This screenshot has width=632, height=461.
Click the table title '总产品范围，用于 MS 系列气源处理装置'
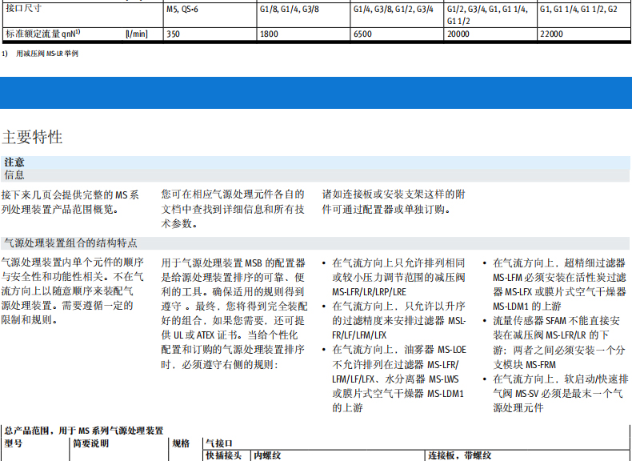(84, 431)
